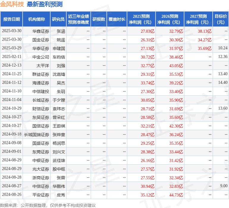Select the 2026预测净利润 column header

(x=170, y=19)
